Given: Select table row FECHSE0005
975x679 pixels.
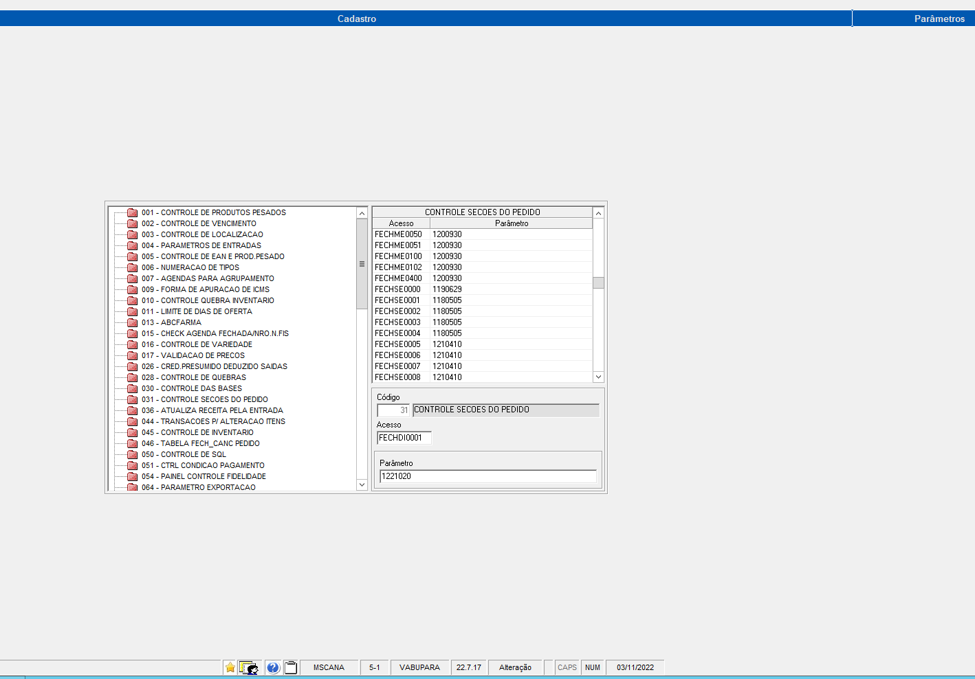Looking at the screenshot, I should (482, 344).
